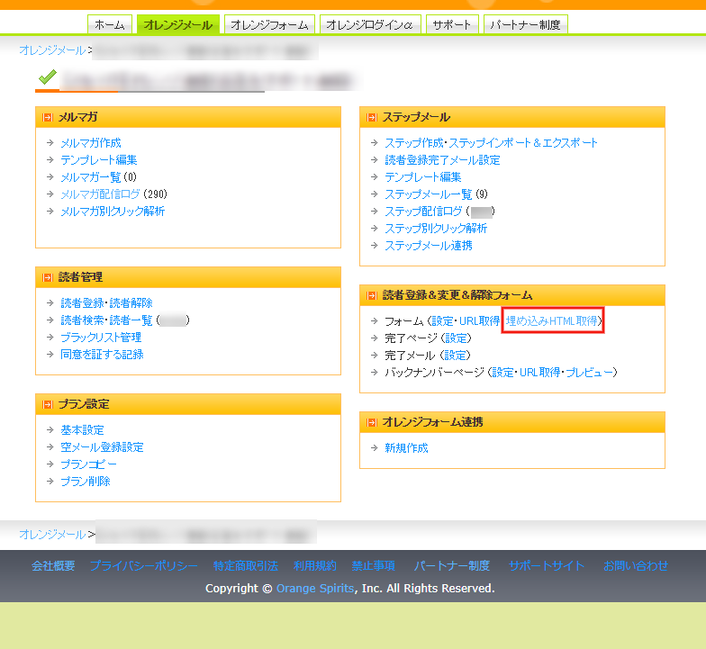The width and height of the screenshot is (706, 649).
Task: Click the top オレンジメール breadcrumb link
Action: pos(52,50)
